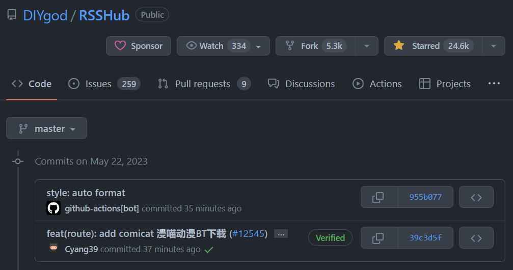Show more tabs with three dots
This screenshot has height=270, width=513.
tap(494, 84)
